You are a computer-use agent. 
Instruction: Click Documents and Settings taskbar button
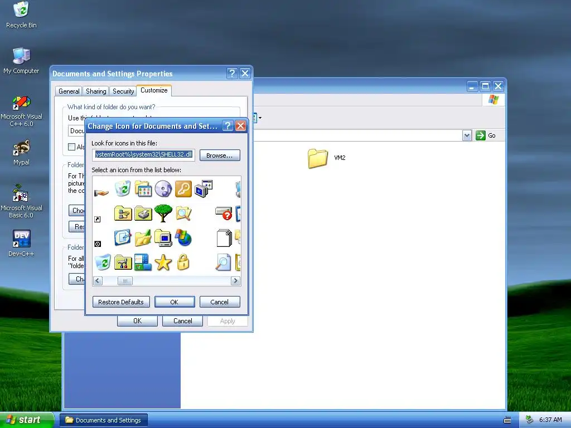[x=103, y=420]
